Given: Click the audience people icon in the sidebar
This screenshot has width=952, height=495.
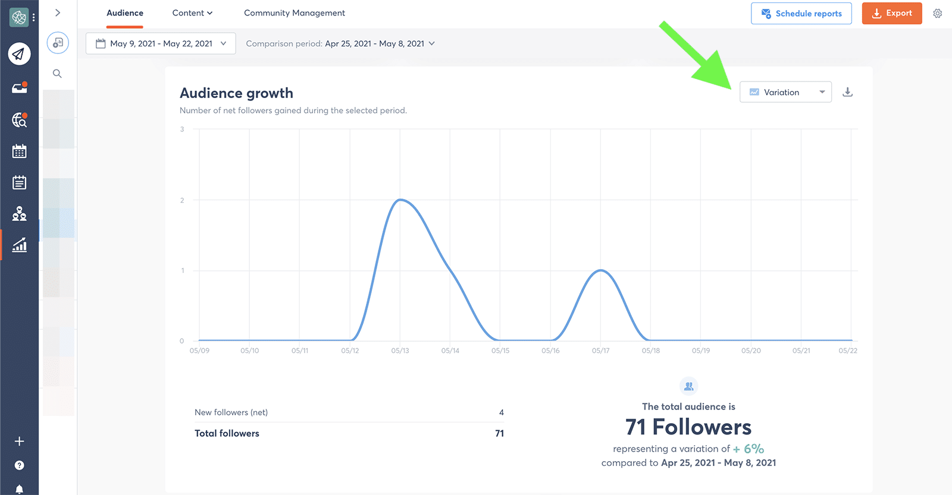Looking at the screenshot, I should (x=19, y=214).
